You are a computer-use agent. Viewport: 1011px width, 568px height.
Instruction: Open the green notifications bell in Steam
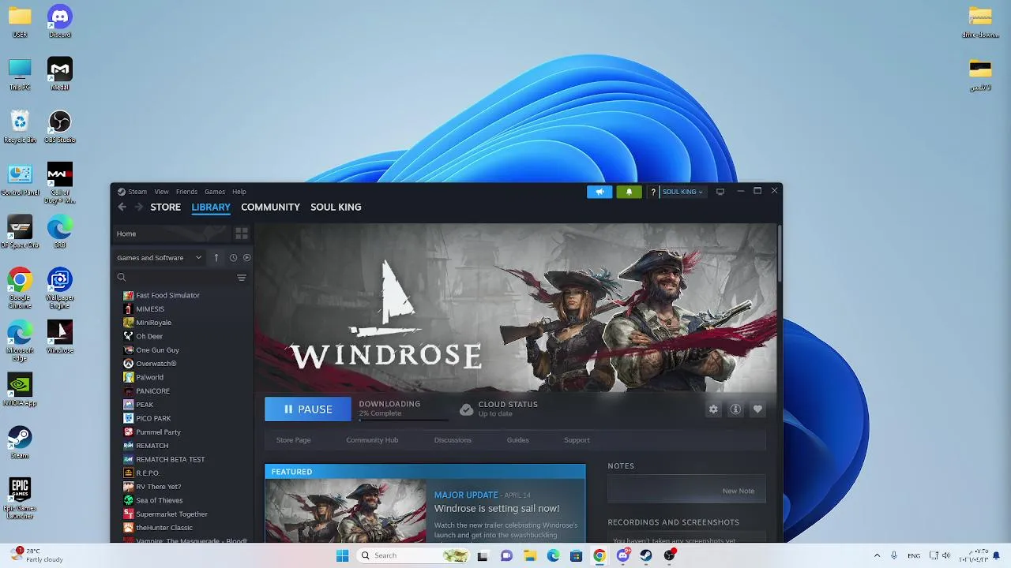[630, 192]
